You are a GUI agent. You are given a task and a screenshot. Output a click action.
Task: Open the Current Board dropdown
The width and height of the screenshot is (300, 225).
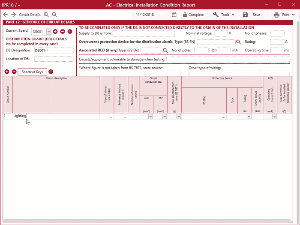coord(49,31)
